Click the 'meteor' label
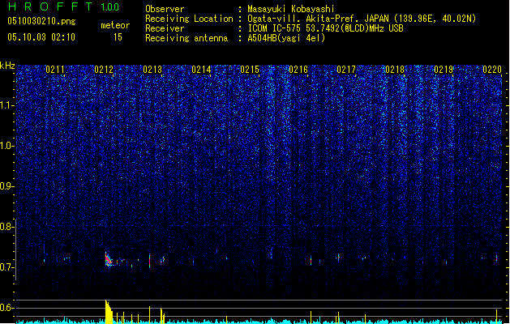Viewport: 510px width, 324px height. pyautogui.click(x=115, y=25)
